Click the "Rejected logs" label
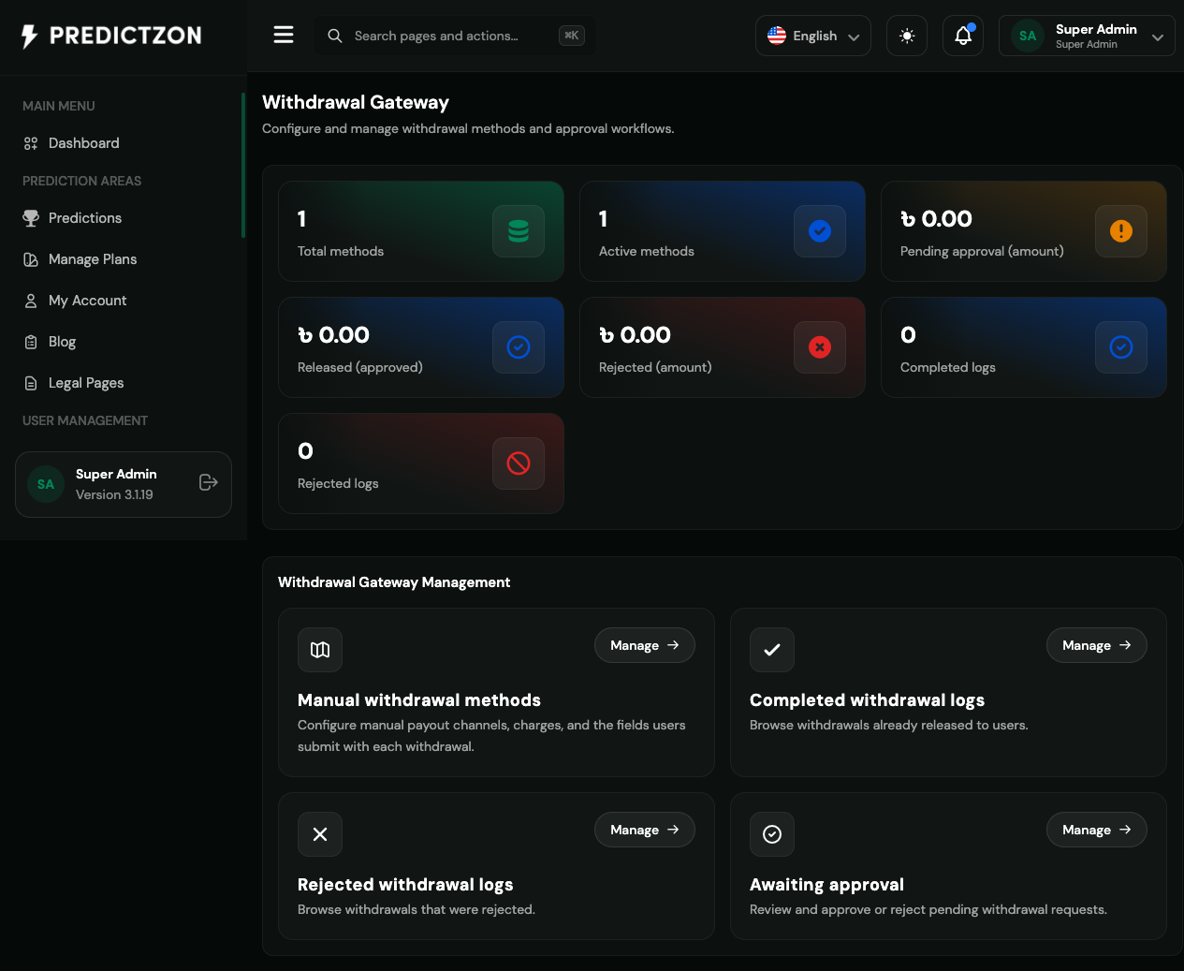The image size is (1184, 971). [338, 483]
